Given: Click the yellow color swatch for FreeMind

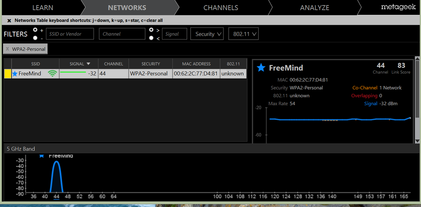Looking at the screenshot, I should pyautogui.click(x=8, y=74).
